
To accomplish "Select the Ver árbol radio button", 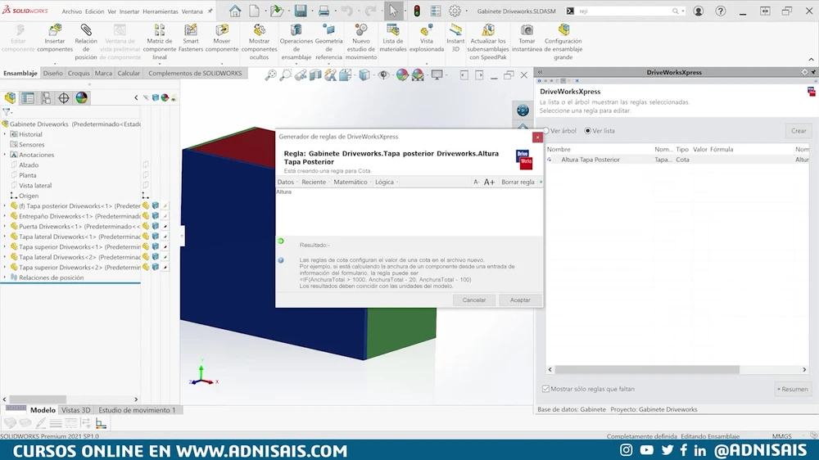I will tap(546, 130).
